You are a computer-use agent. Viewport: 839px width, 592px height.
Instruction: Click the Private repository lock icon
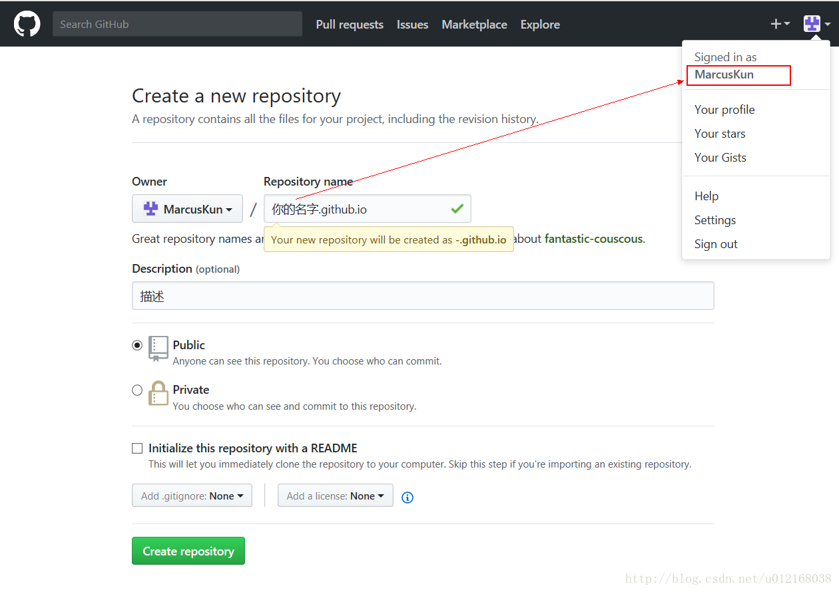[158, 393]
